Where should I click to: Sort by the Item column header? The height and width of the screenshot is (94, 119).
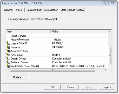point(28,31)
